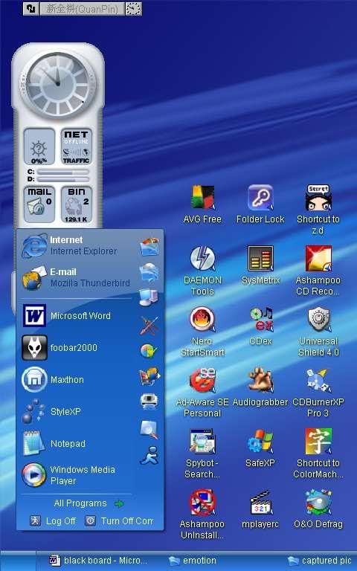Click the language bar options icon
The image size is (357, 571).
133,9
